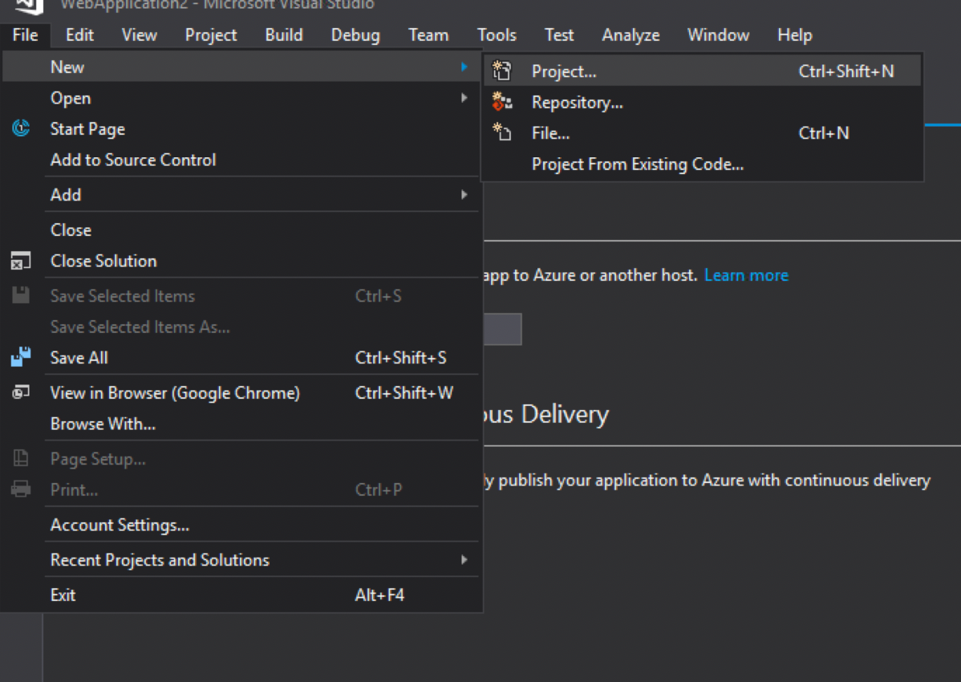Click the New Project icon in submenu
The image size is (961, 682).
[502, 71]
